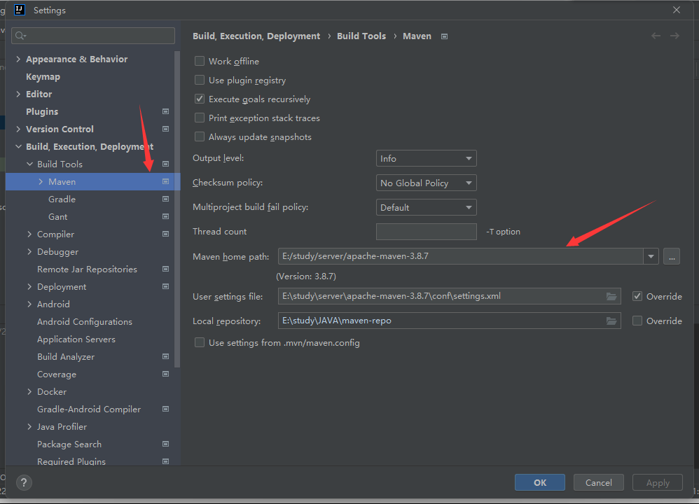Click the settings tree scrollbar
Image resolution: width=699 pixels, height=504 pixels.
click(x=177, y=209)
